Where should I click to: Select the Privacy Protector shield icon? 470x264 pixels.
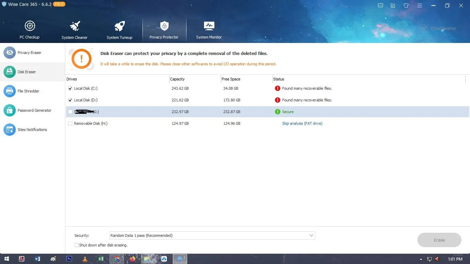tap(164, 26)
